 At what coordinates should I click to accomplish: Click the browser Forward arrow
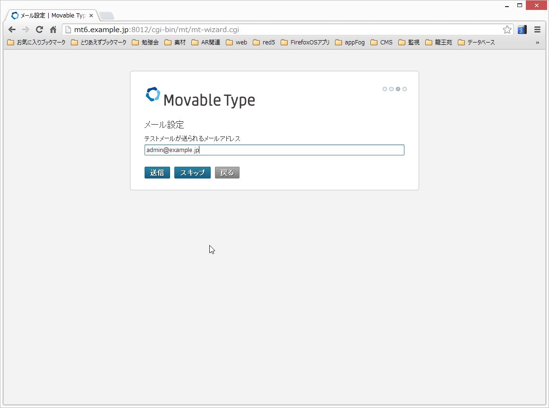(x=26, y=30)
